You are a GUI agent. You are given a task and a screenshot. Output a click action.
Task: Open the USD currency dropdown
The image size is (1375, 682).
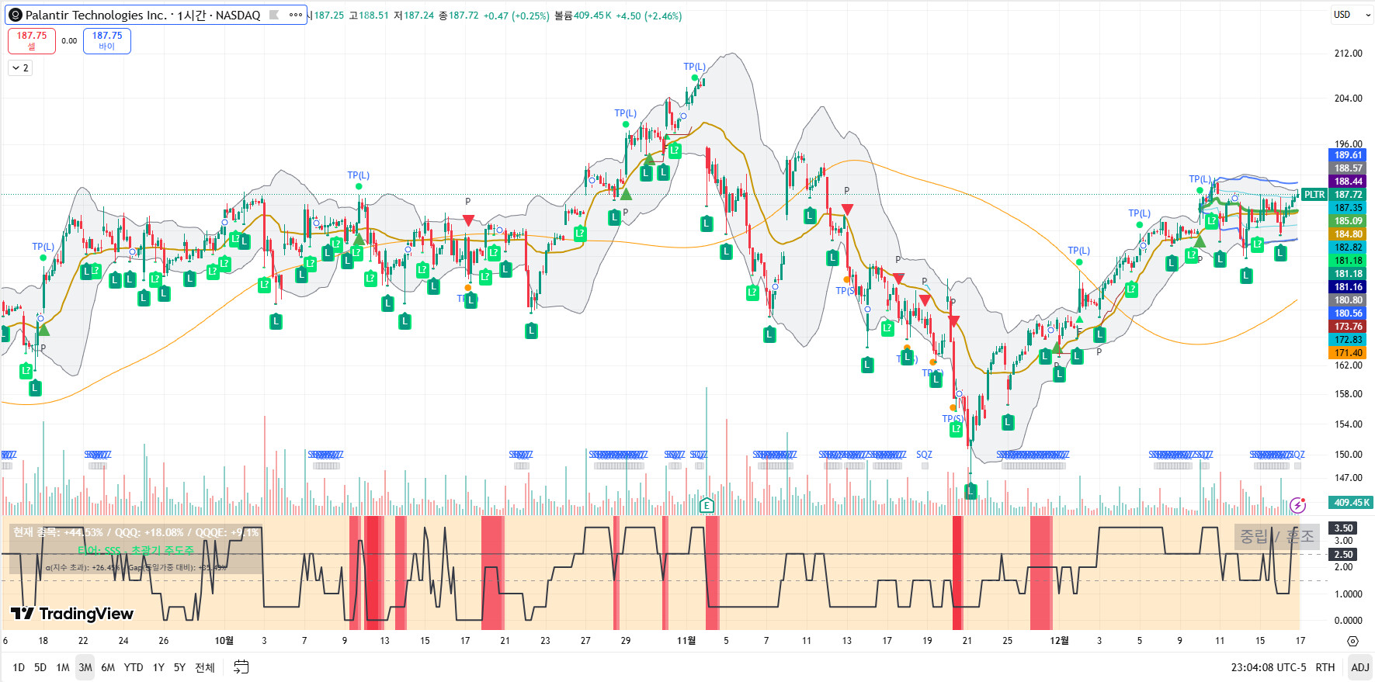(1352, 15)
